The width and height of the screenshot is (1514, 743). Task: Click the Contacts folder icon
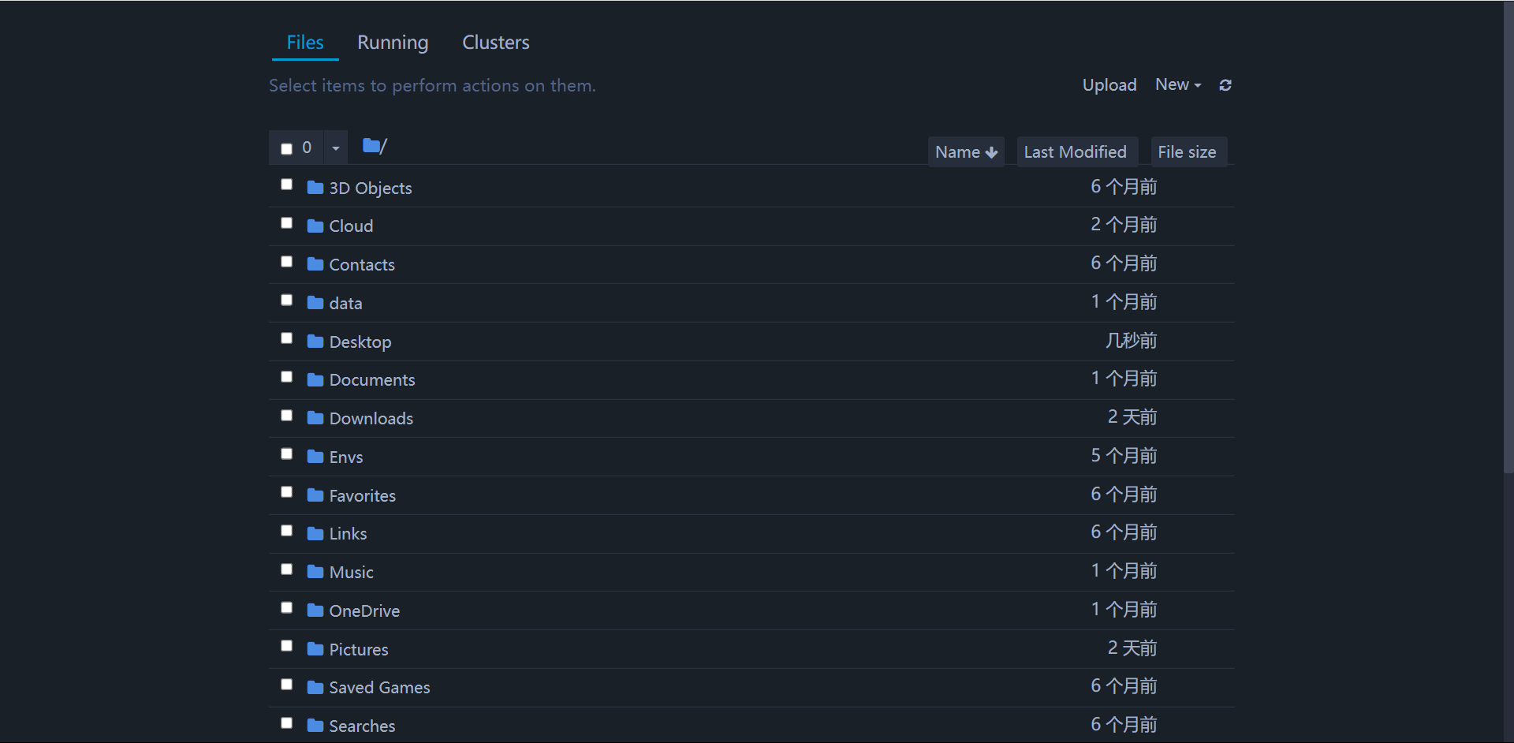pyautogui.click(x=315, y=263)
